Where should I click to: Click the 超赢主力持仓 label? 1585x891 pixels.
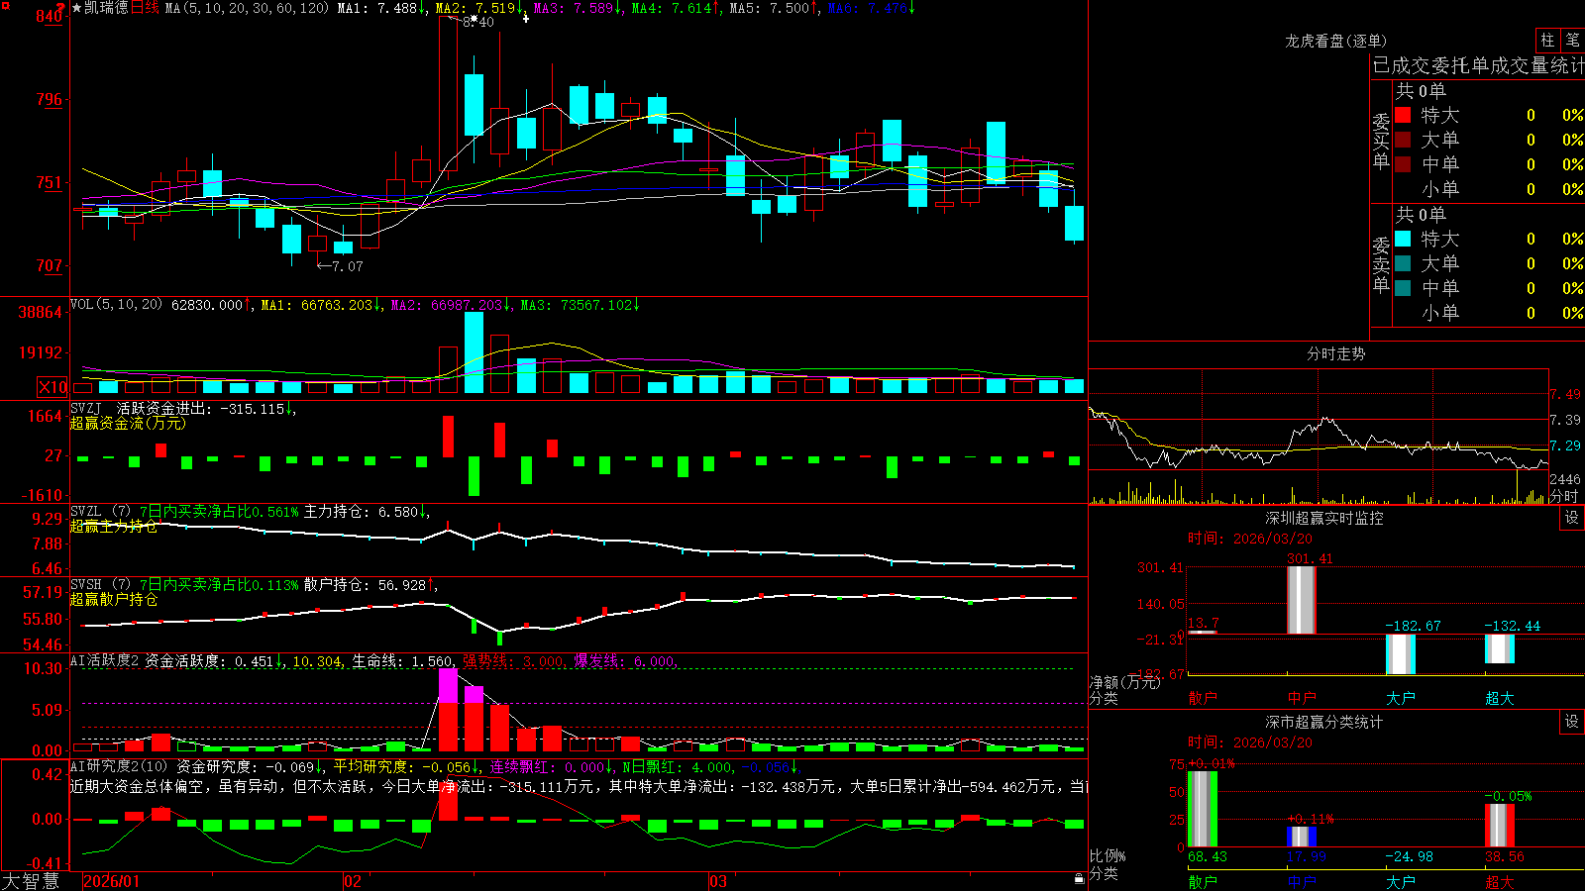pos(113,526)
